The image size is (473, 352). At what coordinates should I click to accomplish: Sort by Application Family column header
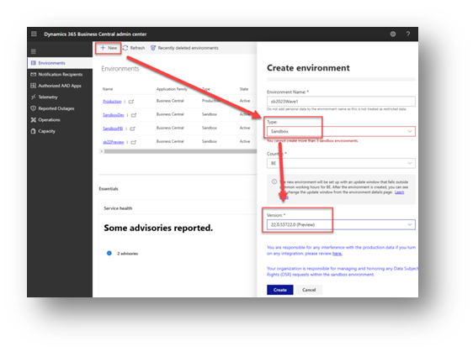point(172,89)
